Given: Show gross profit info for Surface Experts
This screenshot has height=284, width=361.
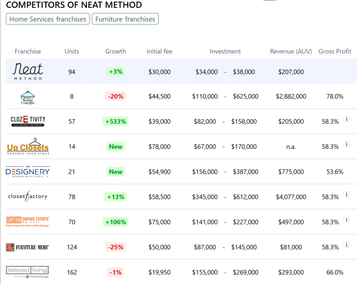Looking at the screenshot, I should [x=346, y=219].
